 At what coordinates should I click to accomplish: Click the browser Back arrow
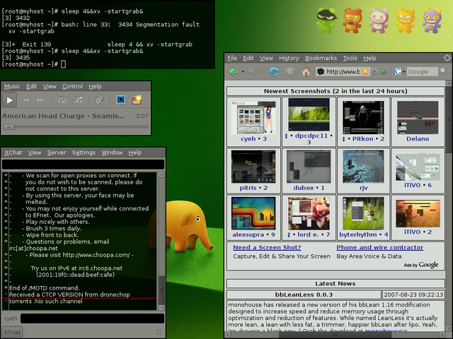coord(233,71)
